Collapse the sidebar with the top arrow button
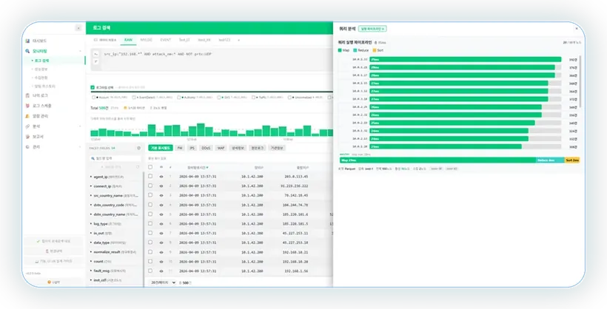Viewport: 607px width, 309px height. point(78,28)
